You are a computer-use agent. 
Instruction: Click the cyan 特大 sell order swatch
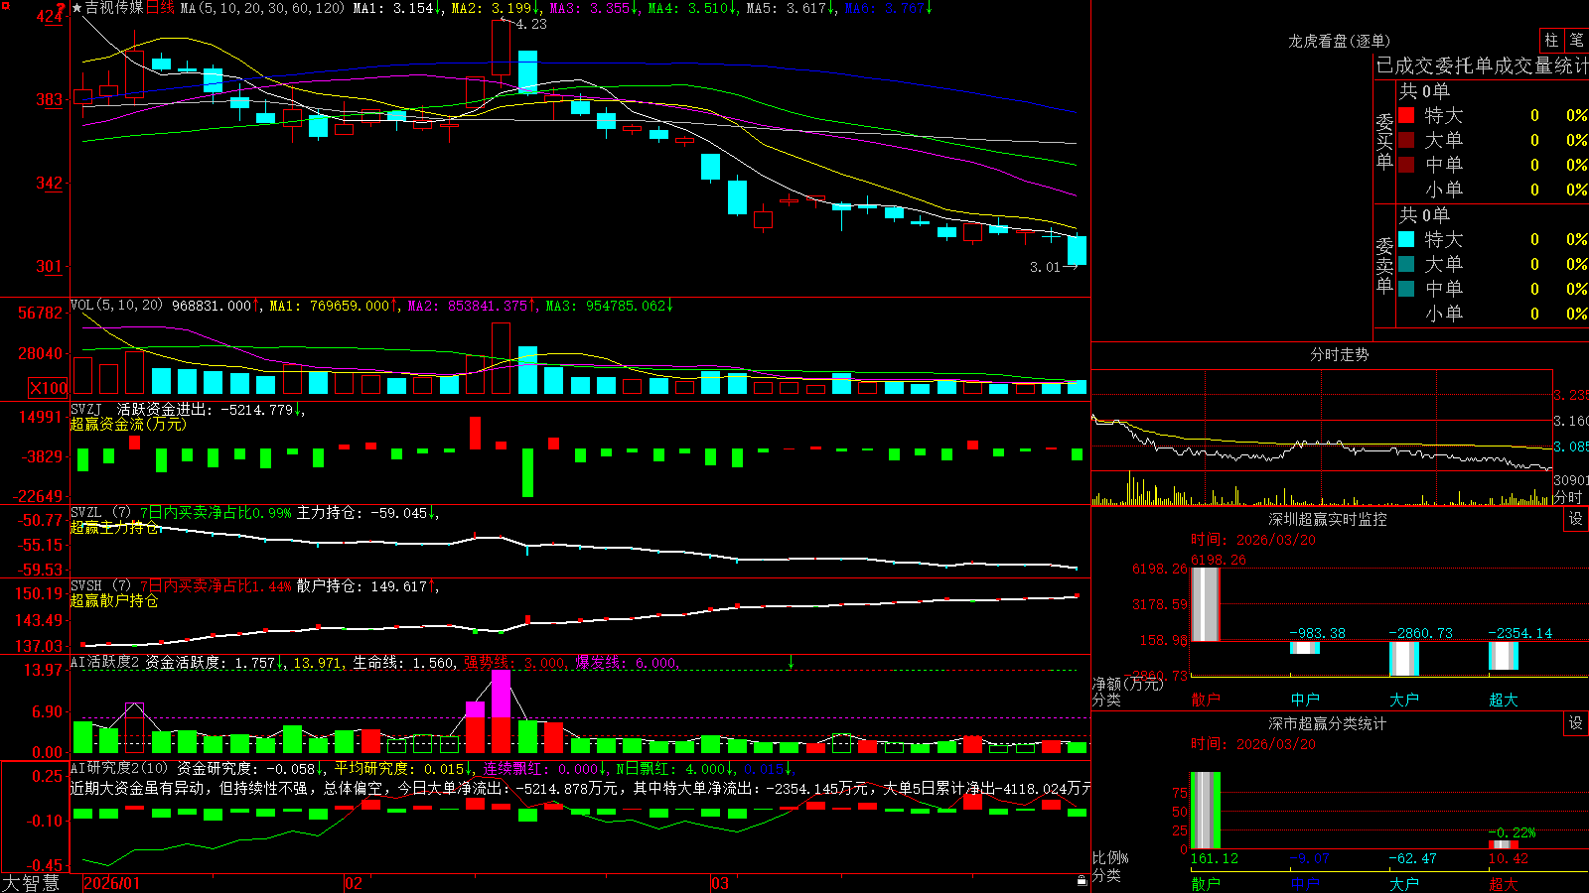pyautogui.click(x=1406, y=239)
